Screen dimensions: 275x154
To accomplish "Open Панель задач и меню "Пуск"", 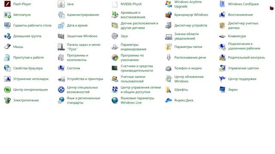I will 83,47.
